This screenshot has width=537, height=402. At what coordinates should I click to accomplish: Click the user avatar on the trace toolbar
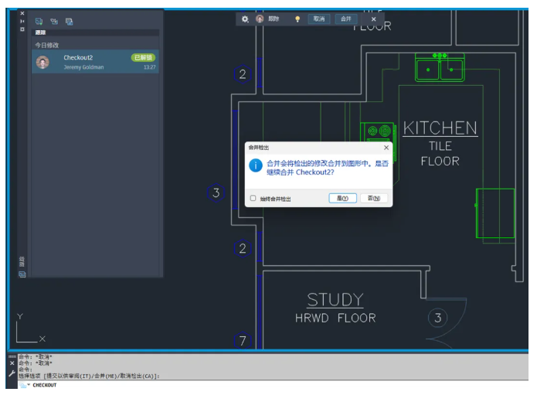[260, 19]
